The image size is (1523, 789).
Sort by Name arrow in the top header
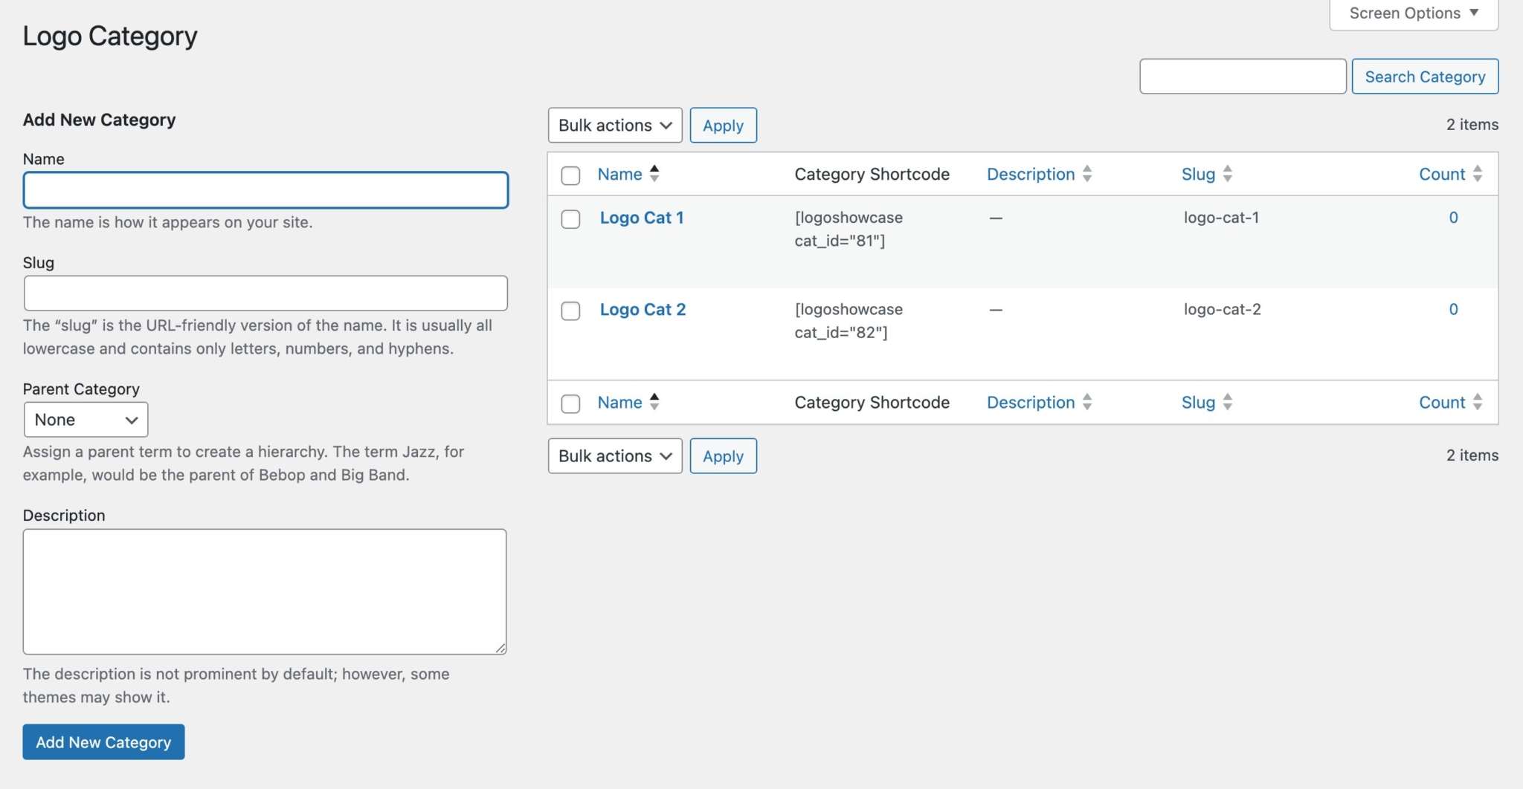coord(654,174)
